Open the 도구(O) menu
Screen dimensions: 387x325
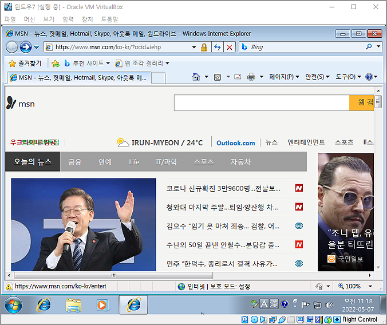click(x=348, y=77)
